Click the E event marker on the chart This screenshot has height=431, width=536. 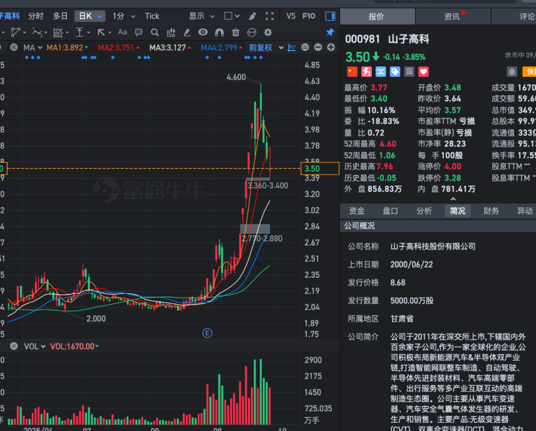click(x=207, y=333)
